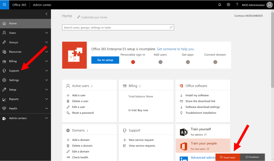Viewport: 274px width, 161px height.
Task: Open New service request
Action: [x=141, y=140]
